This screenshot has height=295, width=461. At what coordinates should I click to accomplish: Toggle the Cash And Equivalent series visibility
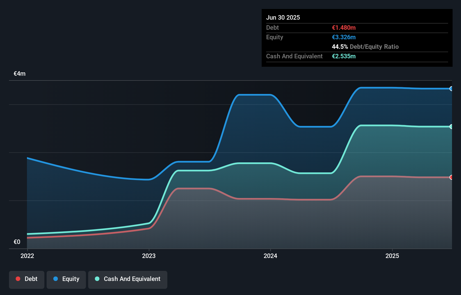(128, 279)
